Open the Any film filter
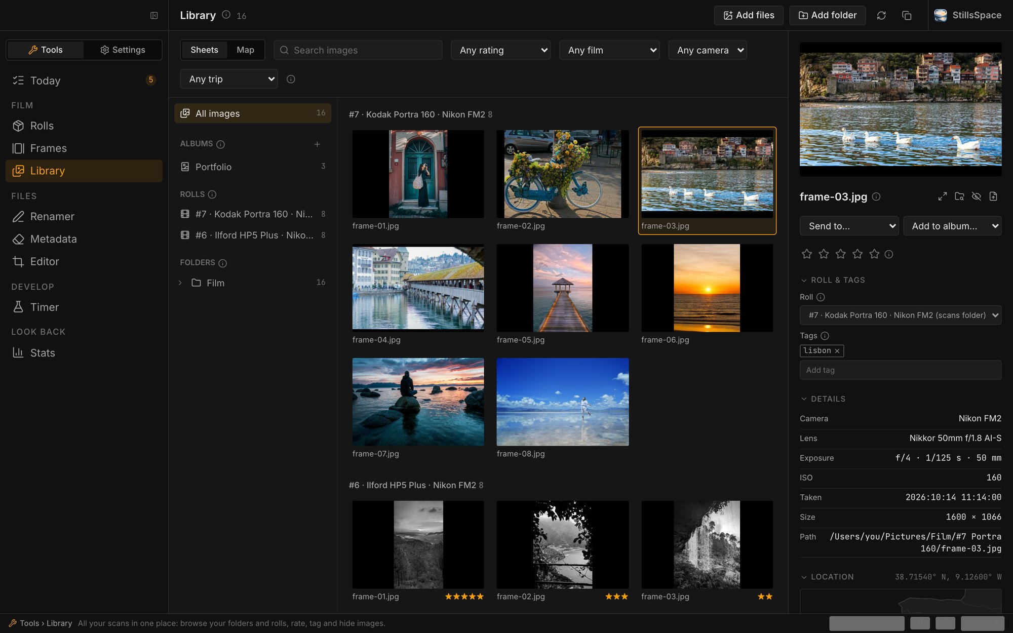1013x633 pixels. coord(609,50)
